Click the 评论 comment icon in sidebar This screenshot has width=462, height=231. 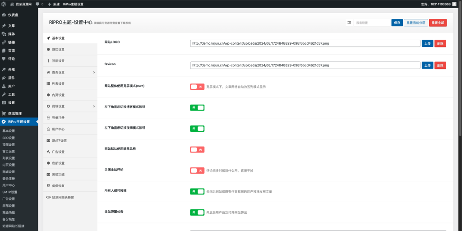coord(4,59)
